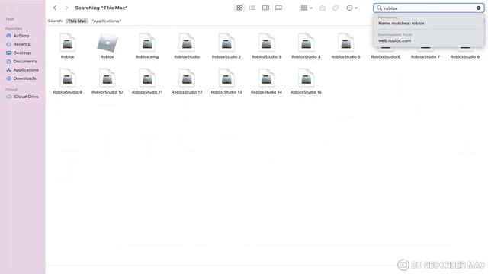Screen dimensions: 488x274
Task: Go forward with the right chevron
Action: click(67, 8)
